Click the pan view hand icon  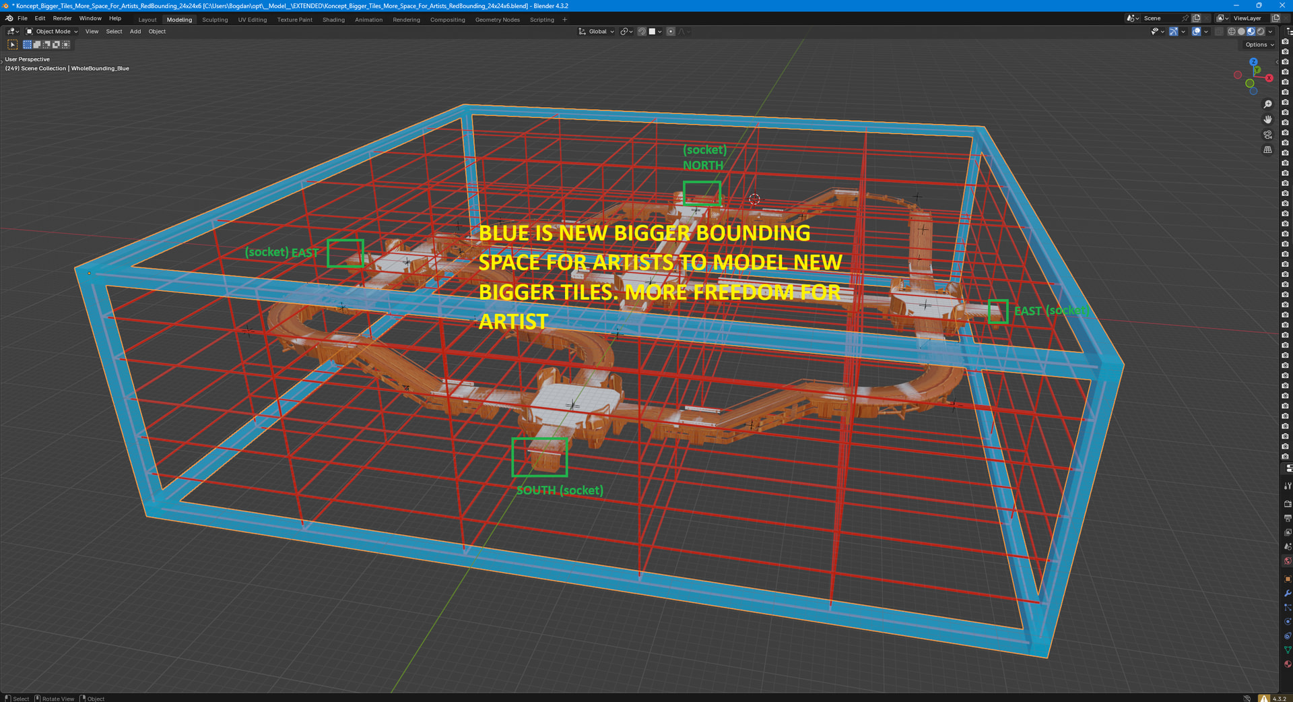coord(1267,119)
